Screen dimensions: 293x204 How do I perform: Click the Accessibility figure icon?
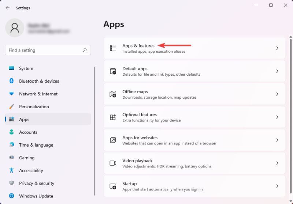click(x=11, y=170)
